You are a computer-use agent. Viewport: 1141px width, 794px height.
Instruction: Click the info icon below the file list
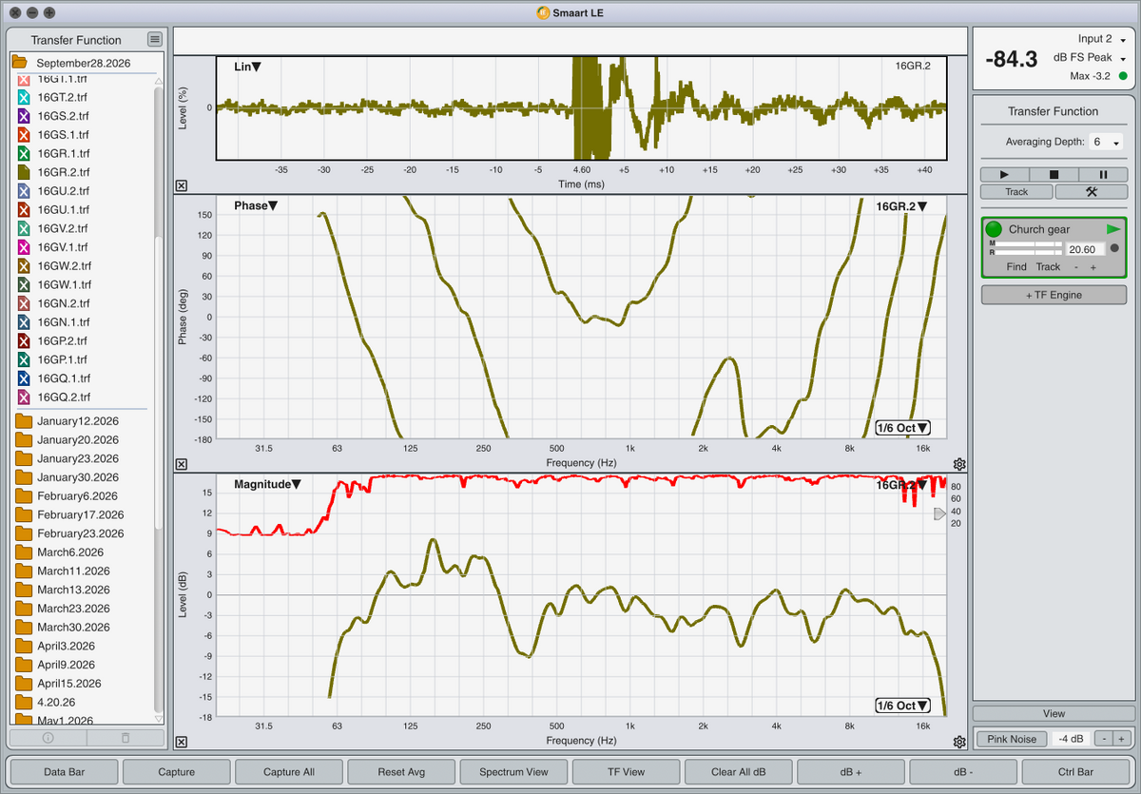coord(48,737)
